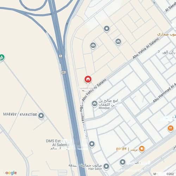Click the green marker at the left edge
This screenshot has height=176, width=176.
[2, 58]
